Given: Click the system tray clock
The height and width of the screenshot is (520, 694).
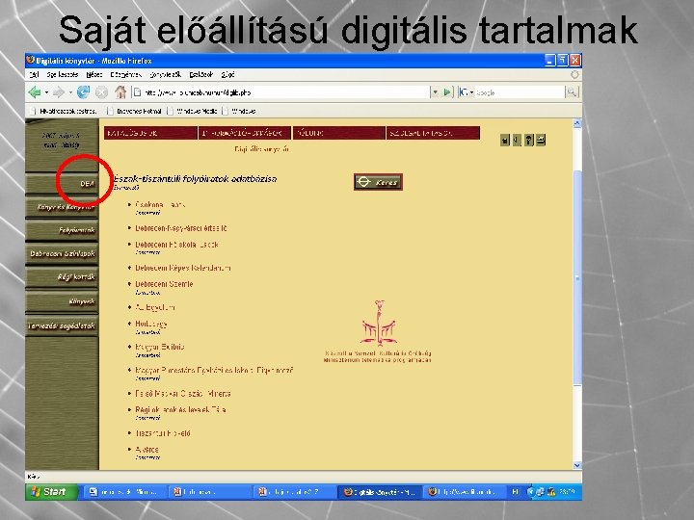Looking at the screenshot, I should point(568,492).
